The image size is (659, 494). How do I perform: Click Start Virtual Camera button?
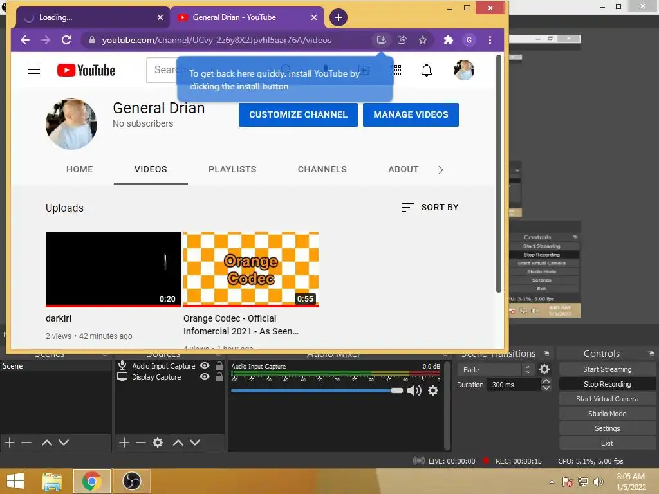tap(608, 399)
